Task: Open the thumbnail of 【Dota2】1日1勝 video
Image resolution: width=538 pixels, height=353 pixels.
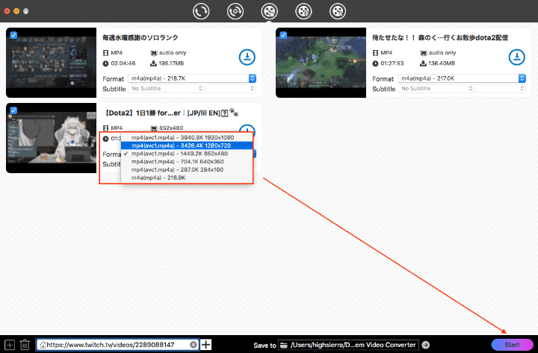Action: pos(51,138)
